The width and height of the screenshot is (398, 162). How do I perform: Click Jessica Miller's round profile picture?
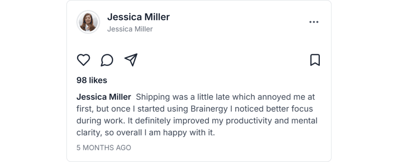(88, 22)
